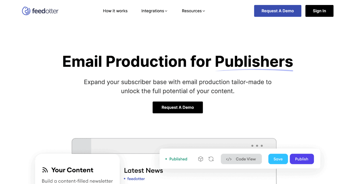Click the green Published status indicator
This screenshot has width=352, height=184.
pos(176,159)
